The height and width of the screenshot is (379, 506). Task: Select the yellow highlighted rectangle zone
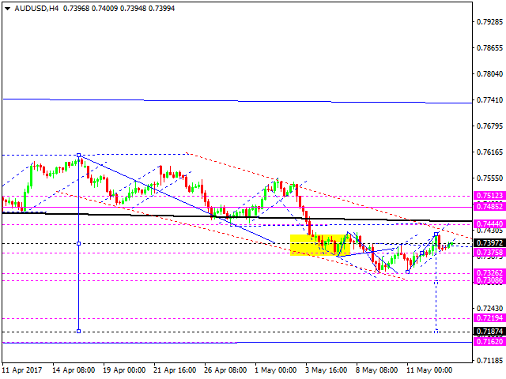click(320, 245)
